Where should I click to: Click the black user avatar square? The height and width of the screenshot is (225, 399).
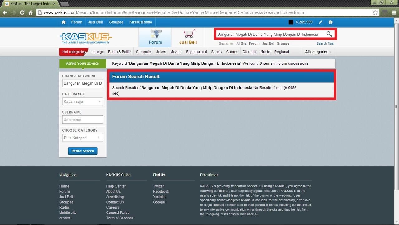click(x=291, y=22)
